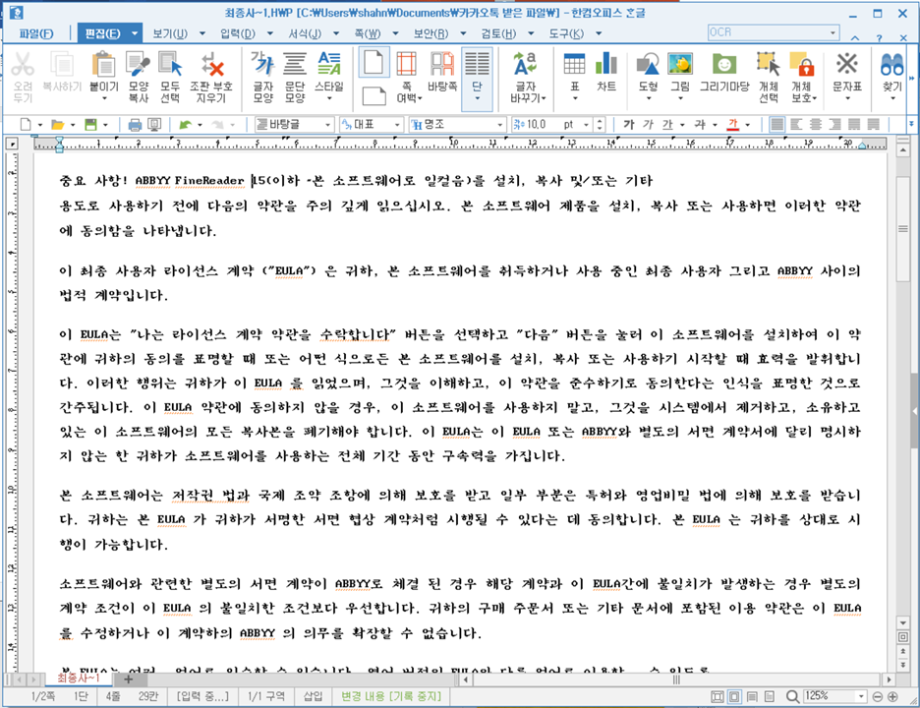Screen dimensions: 920x708
Task: Toggle Insert (삽입) mode in status bar
Action: point(313,696)
